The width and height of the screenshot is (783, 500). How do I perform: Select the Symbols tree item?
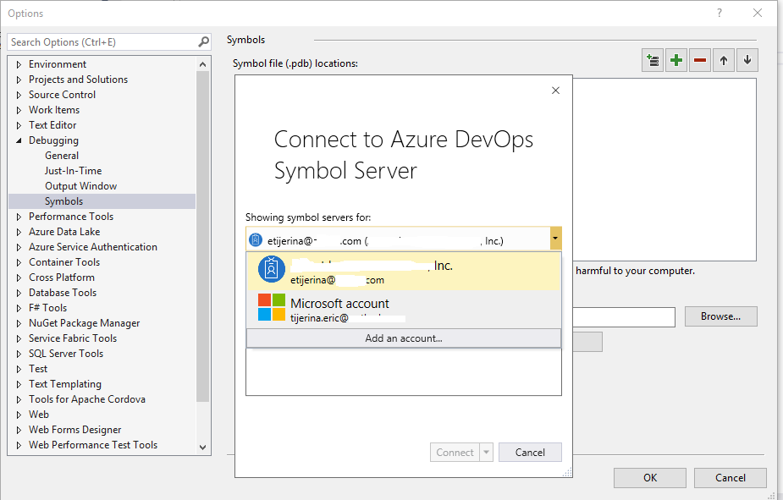coord(102,201)
